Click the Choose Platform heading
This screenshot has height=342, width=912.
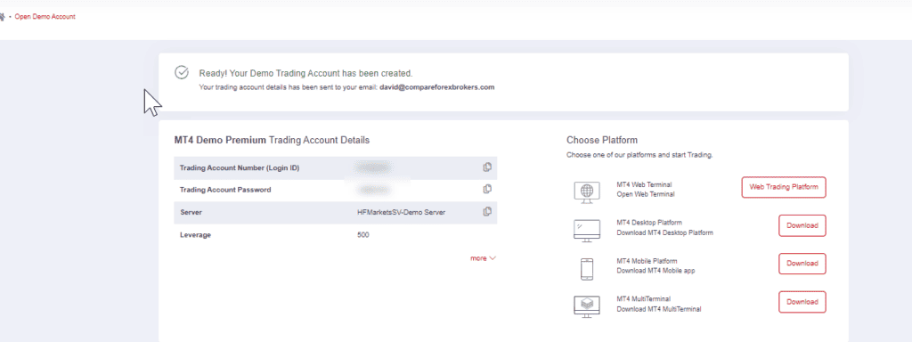[602, 140]
